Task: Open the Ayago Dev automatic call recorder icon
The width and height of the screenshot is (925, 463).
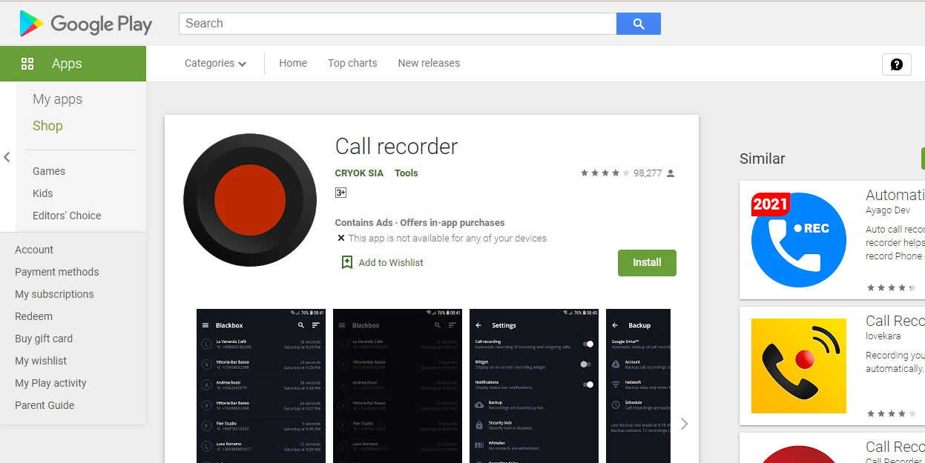Action: pyautogui.click(x=799, y=240)
